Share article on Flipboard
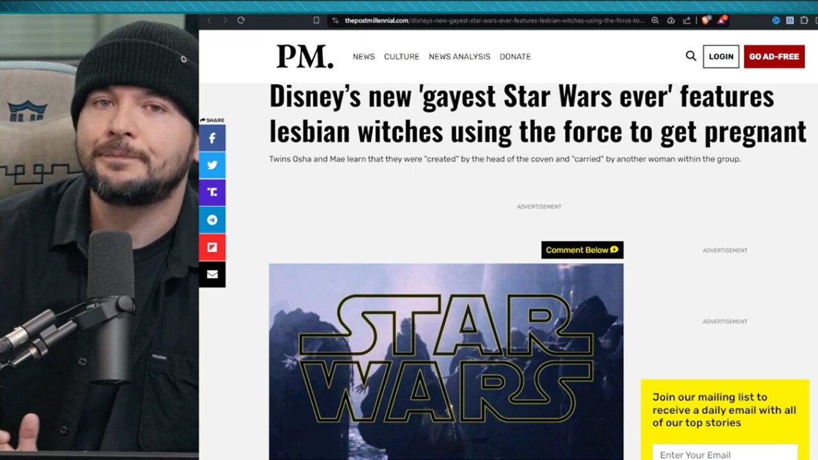This screenshot has height=460, width=818. (x=212, y=247)
